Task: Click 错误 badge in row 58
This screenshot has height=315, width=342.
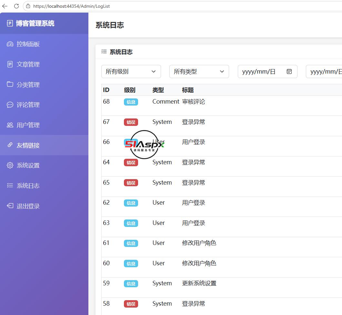Action: click(x=131, y=304)
